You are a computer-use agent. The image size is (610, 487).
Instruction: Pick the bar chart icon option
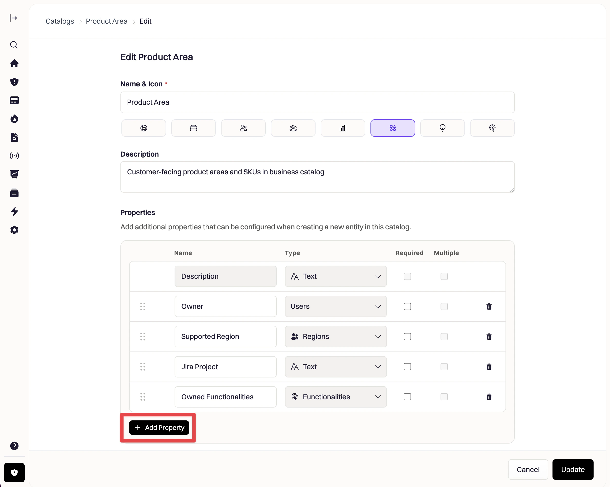(x=343, y=128)
